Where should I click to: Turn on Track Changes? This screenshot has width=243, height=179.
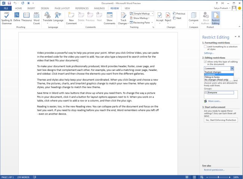pos(123,18)
